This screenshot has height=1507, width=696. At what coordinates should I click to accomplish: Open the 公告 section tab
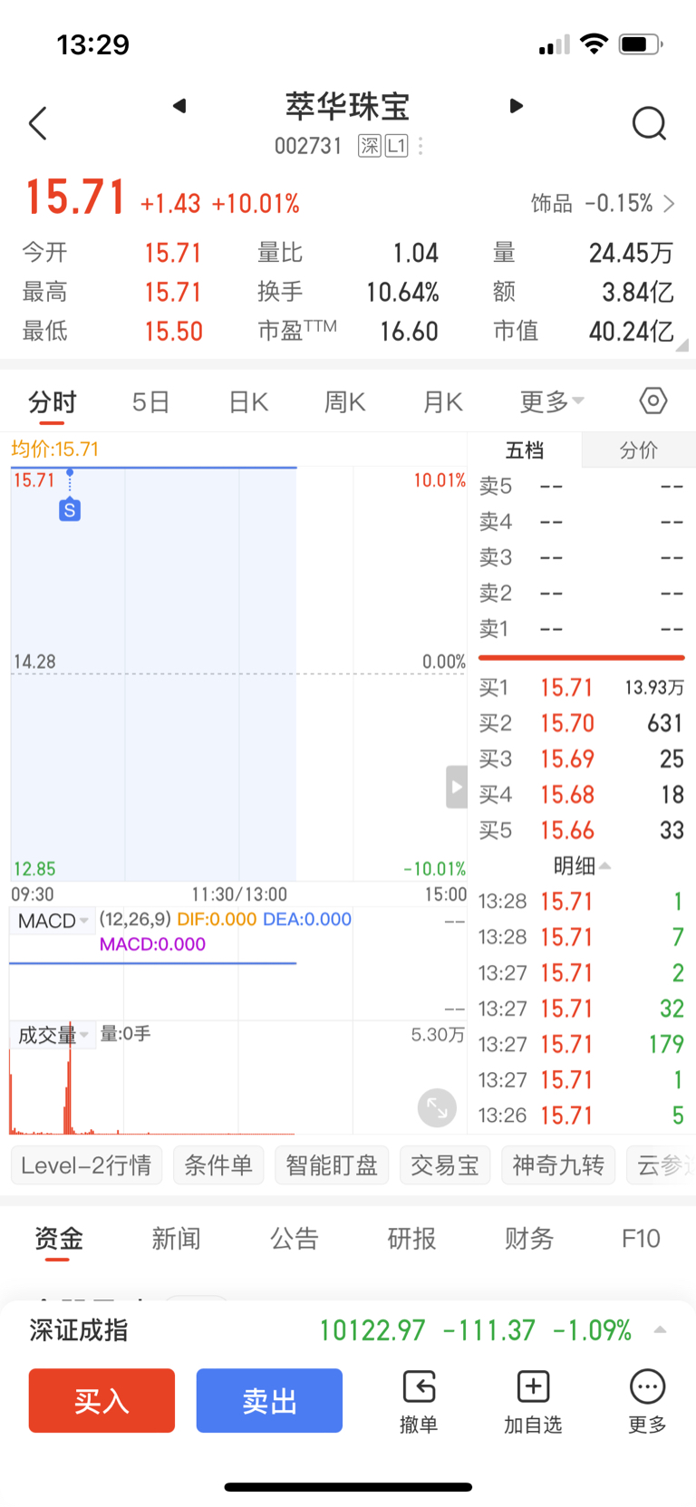(294, 1238)
